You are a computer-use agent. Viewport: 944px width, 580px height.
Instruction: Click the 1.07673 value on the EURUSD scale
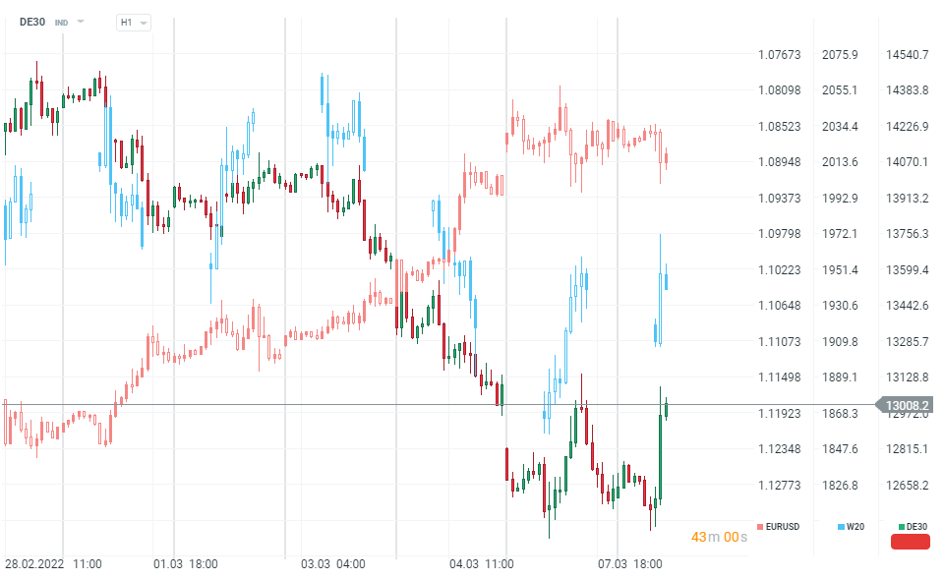780,54
